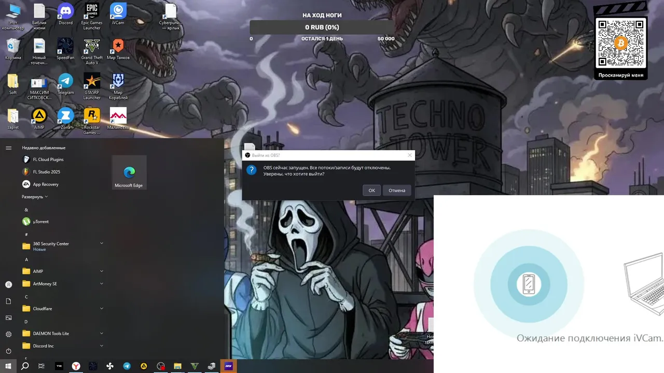The height and width of the screenshot is (373, 664).
Task: Expand the DAEMON Tools Lite folder
Action: tap(62, 333)
